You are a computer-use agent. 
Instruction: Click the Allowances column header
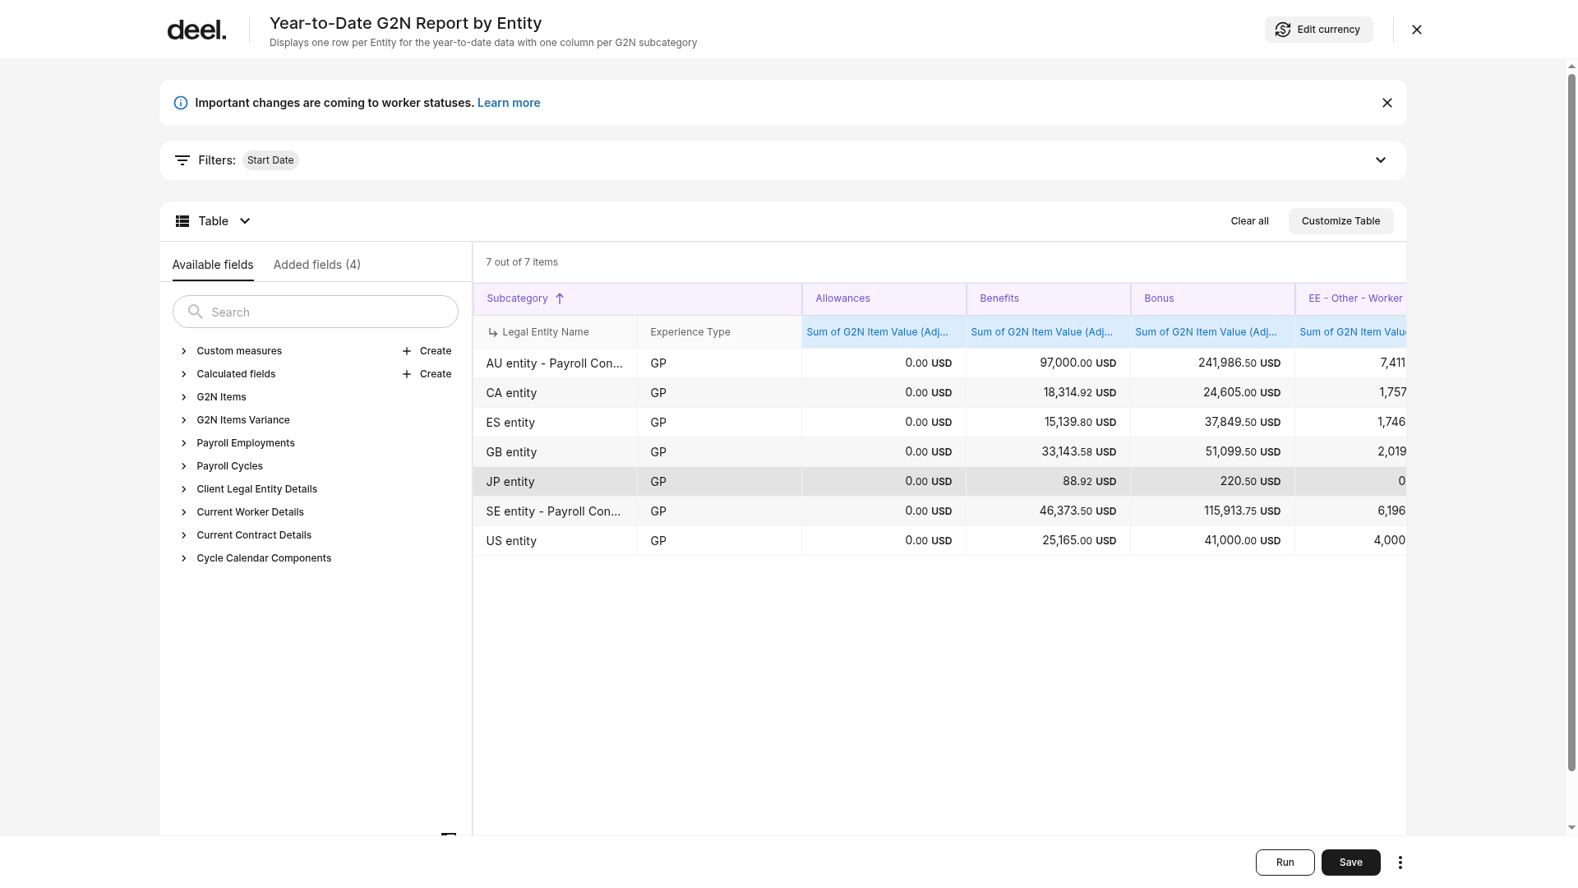tap(884, 298)
